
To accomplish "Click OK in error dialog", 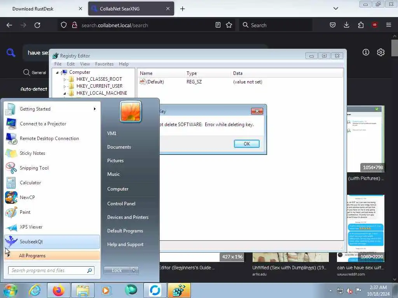I will pos(246,144).
